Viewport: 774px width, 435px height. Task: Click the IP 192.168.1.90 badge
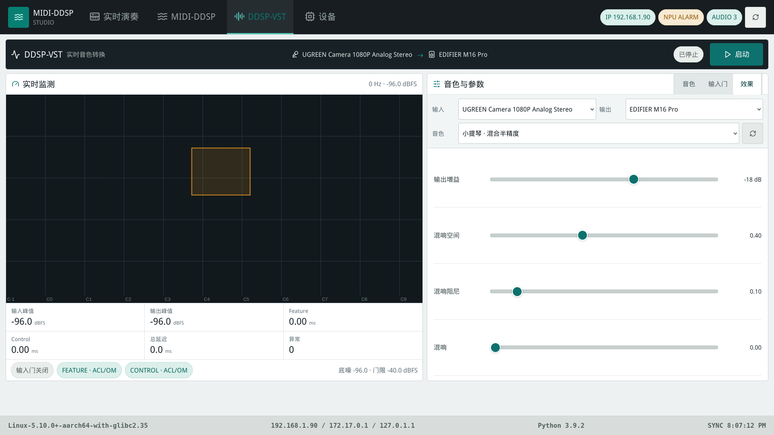(x=628, y=17)
